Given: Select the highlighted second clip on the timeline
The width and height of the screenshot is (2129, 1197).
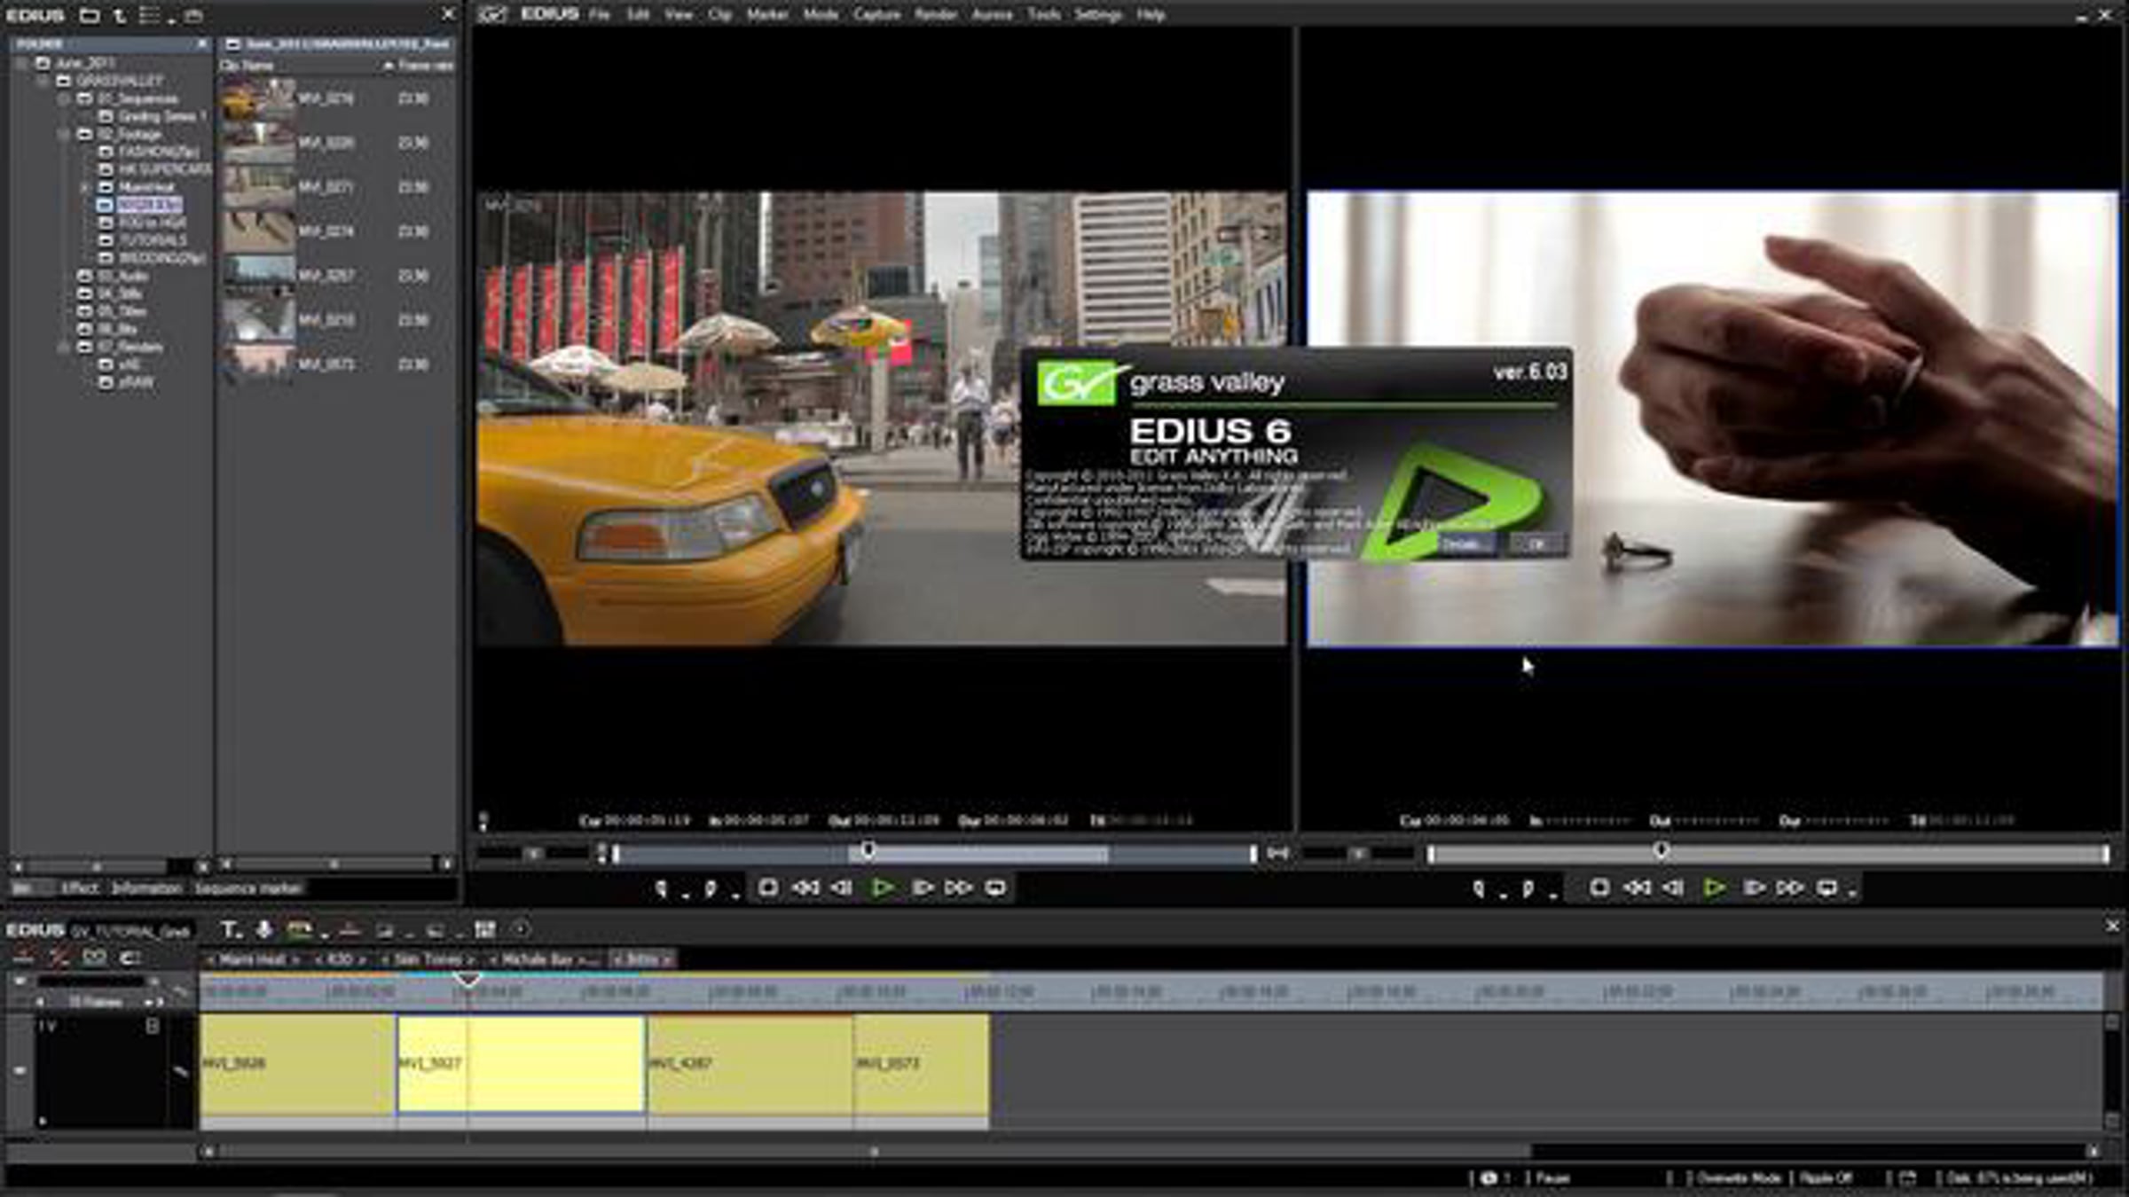Looking at the screenshot, I should [x=521, y=1064].
